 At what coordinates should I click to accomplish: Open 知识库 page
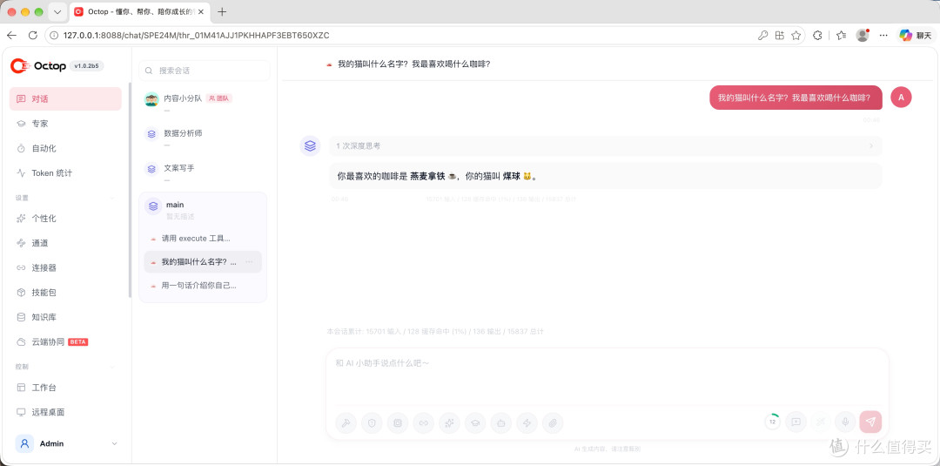click(65, 317)
